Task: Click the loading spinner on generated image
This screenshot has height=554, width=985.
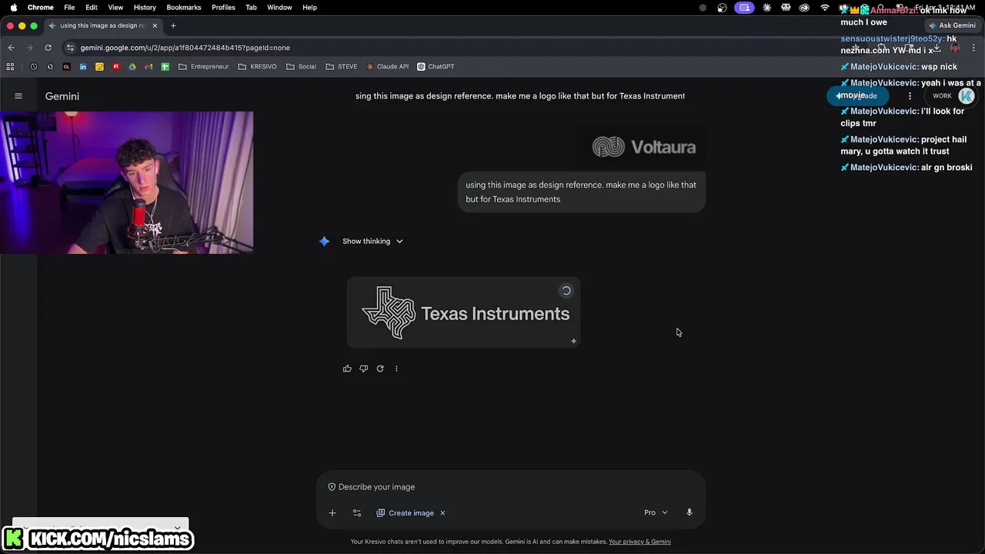Action: (566, 291)
